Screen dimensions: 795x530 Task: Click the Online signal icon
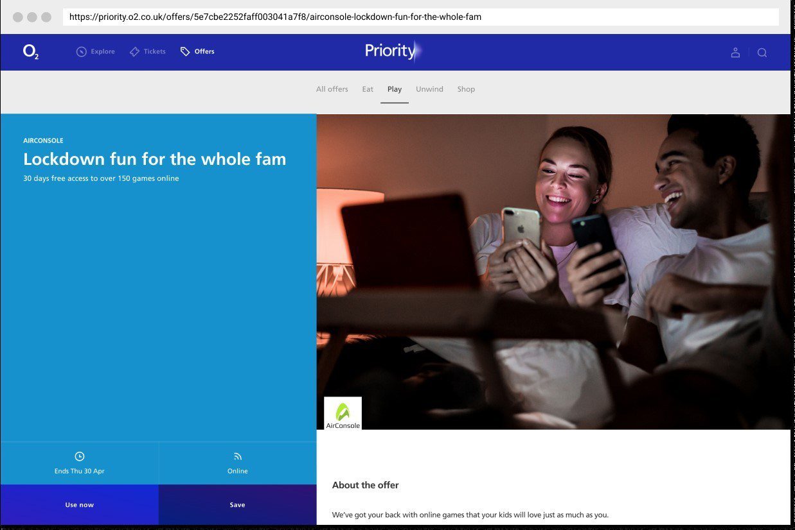(238, 456)
